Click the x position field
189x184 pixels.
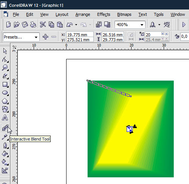point(80,34)
